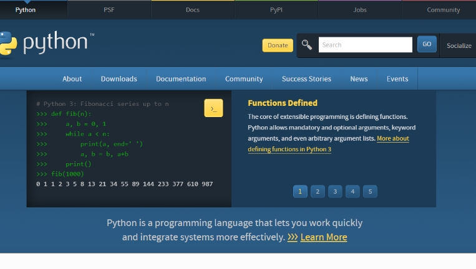Image resolution: width=476 pixels, height=269 pixels.
Task: Launch the interactive shell icon button
Action: [x=213, y=108]
